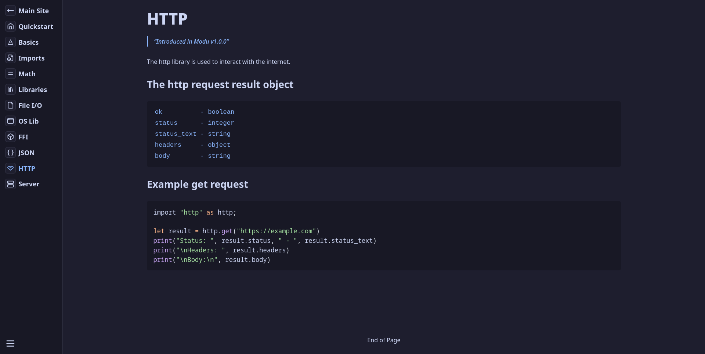The image size is (705, 354).
Task: Click the Basics icon in sidebar
Action: coord(11,42)
